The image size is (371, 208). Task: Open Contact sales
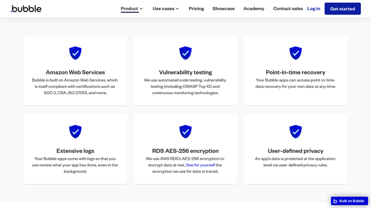point(288,8)
